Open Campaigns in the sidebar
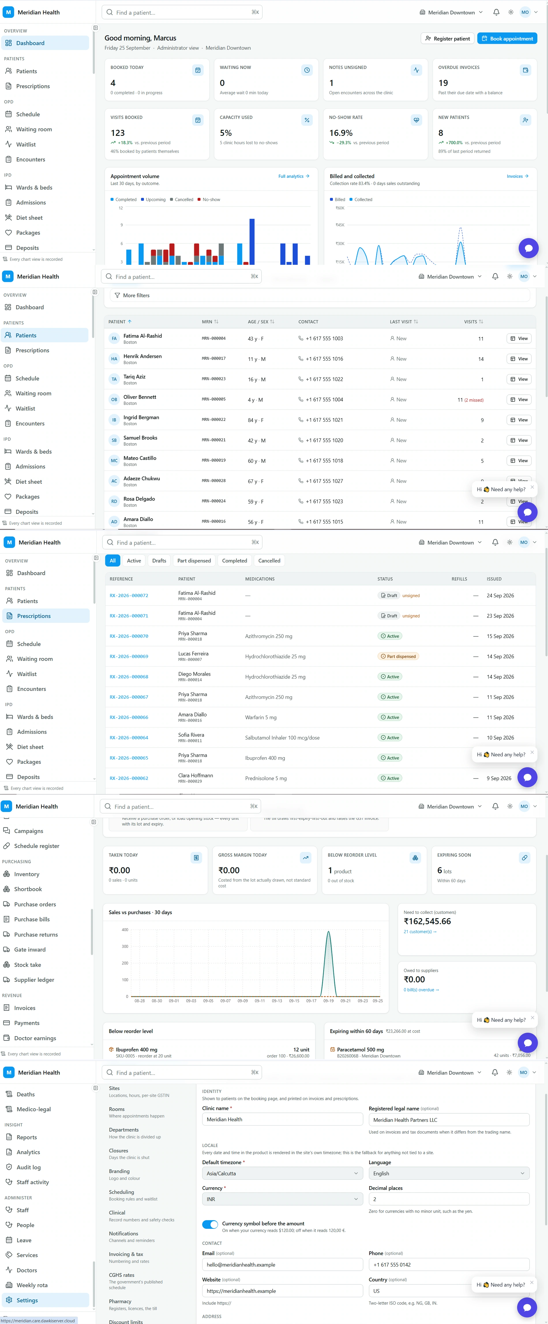Viewport: 548px width, 1324px height. point(28,830)
